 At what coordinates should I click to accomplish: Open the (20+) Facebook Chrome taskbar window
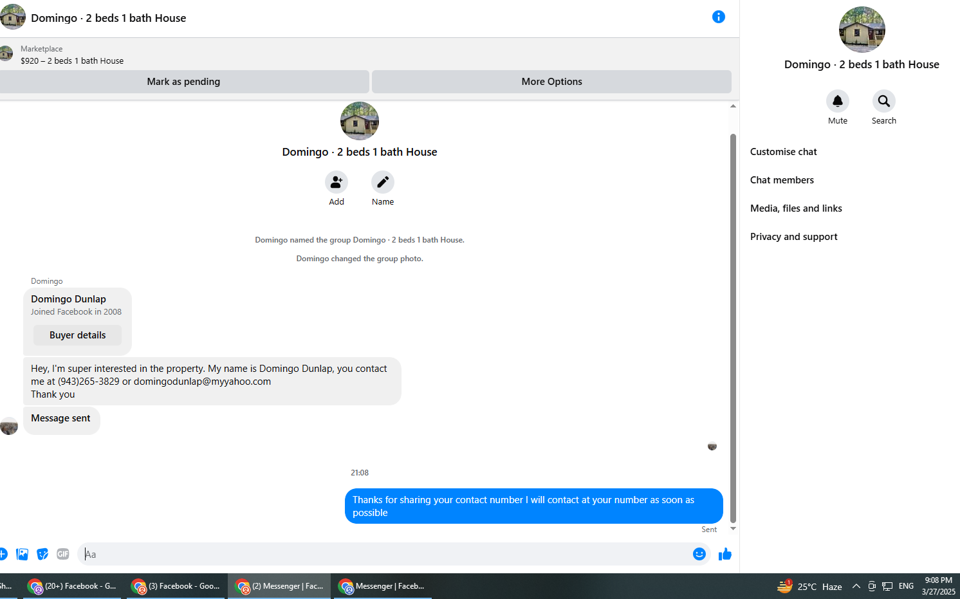pos(72,586)
